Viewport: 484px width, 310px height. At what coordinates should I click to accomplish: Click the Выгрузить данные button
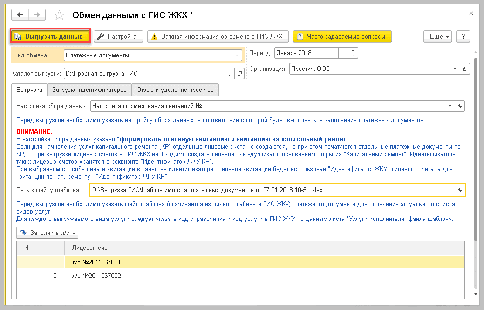(50, 36)
